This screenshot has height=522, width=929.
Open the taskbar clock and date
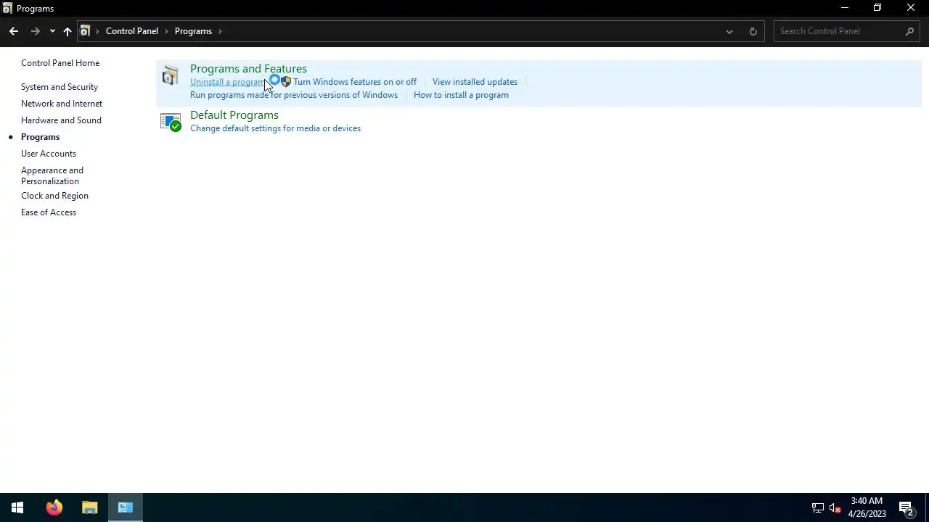[x=867, y=507]
